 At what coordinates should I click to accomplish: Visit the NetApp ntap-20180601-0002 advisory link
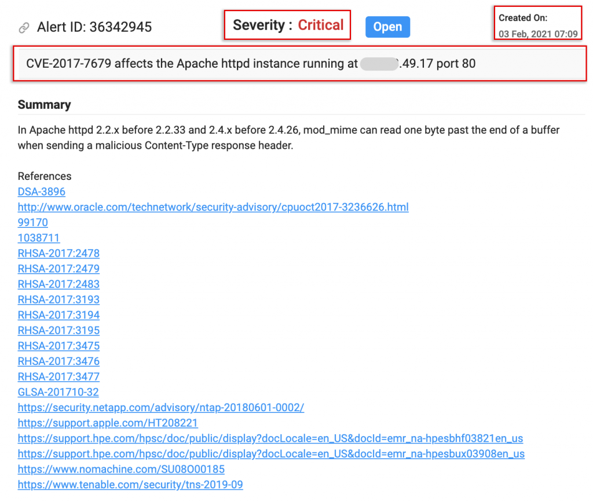click(x=161, y=408)
